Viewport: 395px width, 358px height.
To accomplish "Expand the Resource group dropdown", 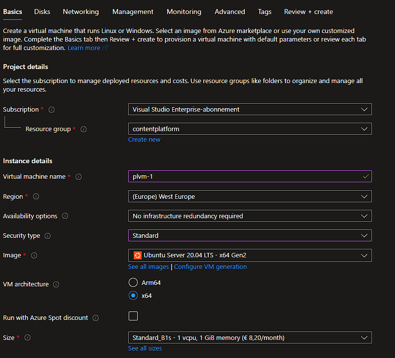I will click(x=250, y=129).
